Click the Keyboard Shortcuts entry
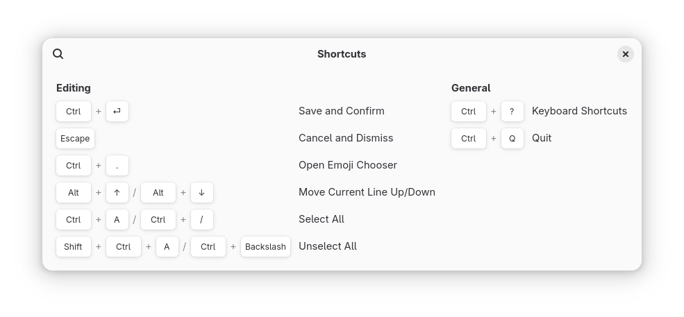 [579, 111]
